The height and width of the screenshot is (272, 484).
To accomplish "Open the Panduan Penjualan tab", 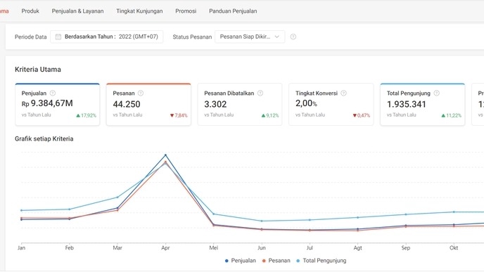I will tap(233, 11).
